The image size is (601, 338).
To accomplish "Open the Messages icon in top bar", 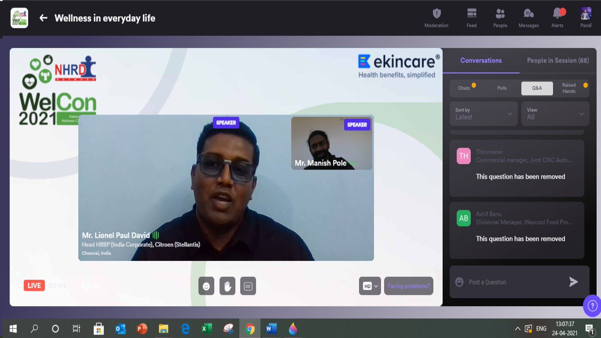I will coord(528,18).
